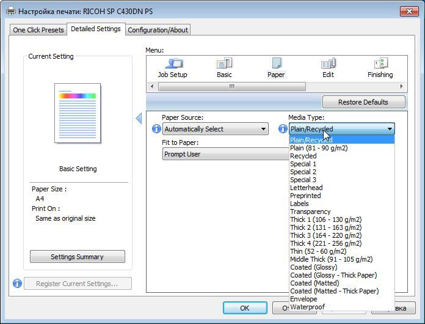Open the Job Setup menu icon

click(x=173, y=68)
